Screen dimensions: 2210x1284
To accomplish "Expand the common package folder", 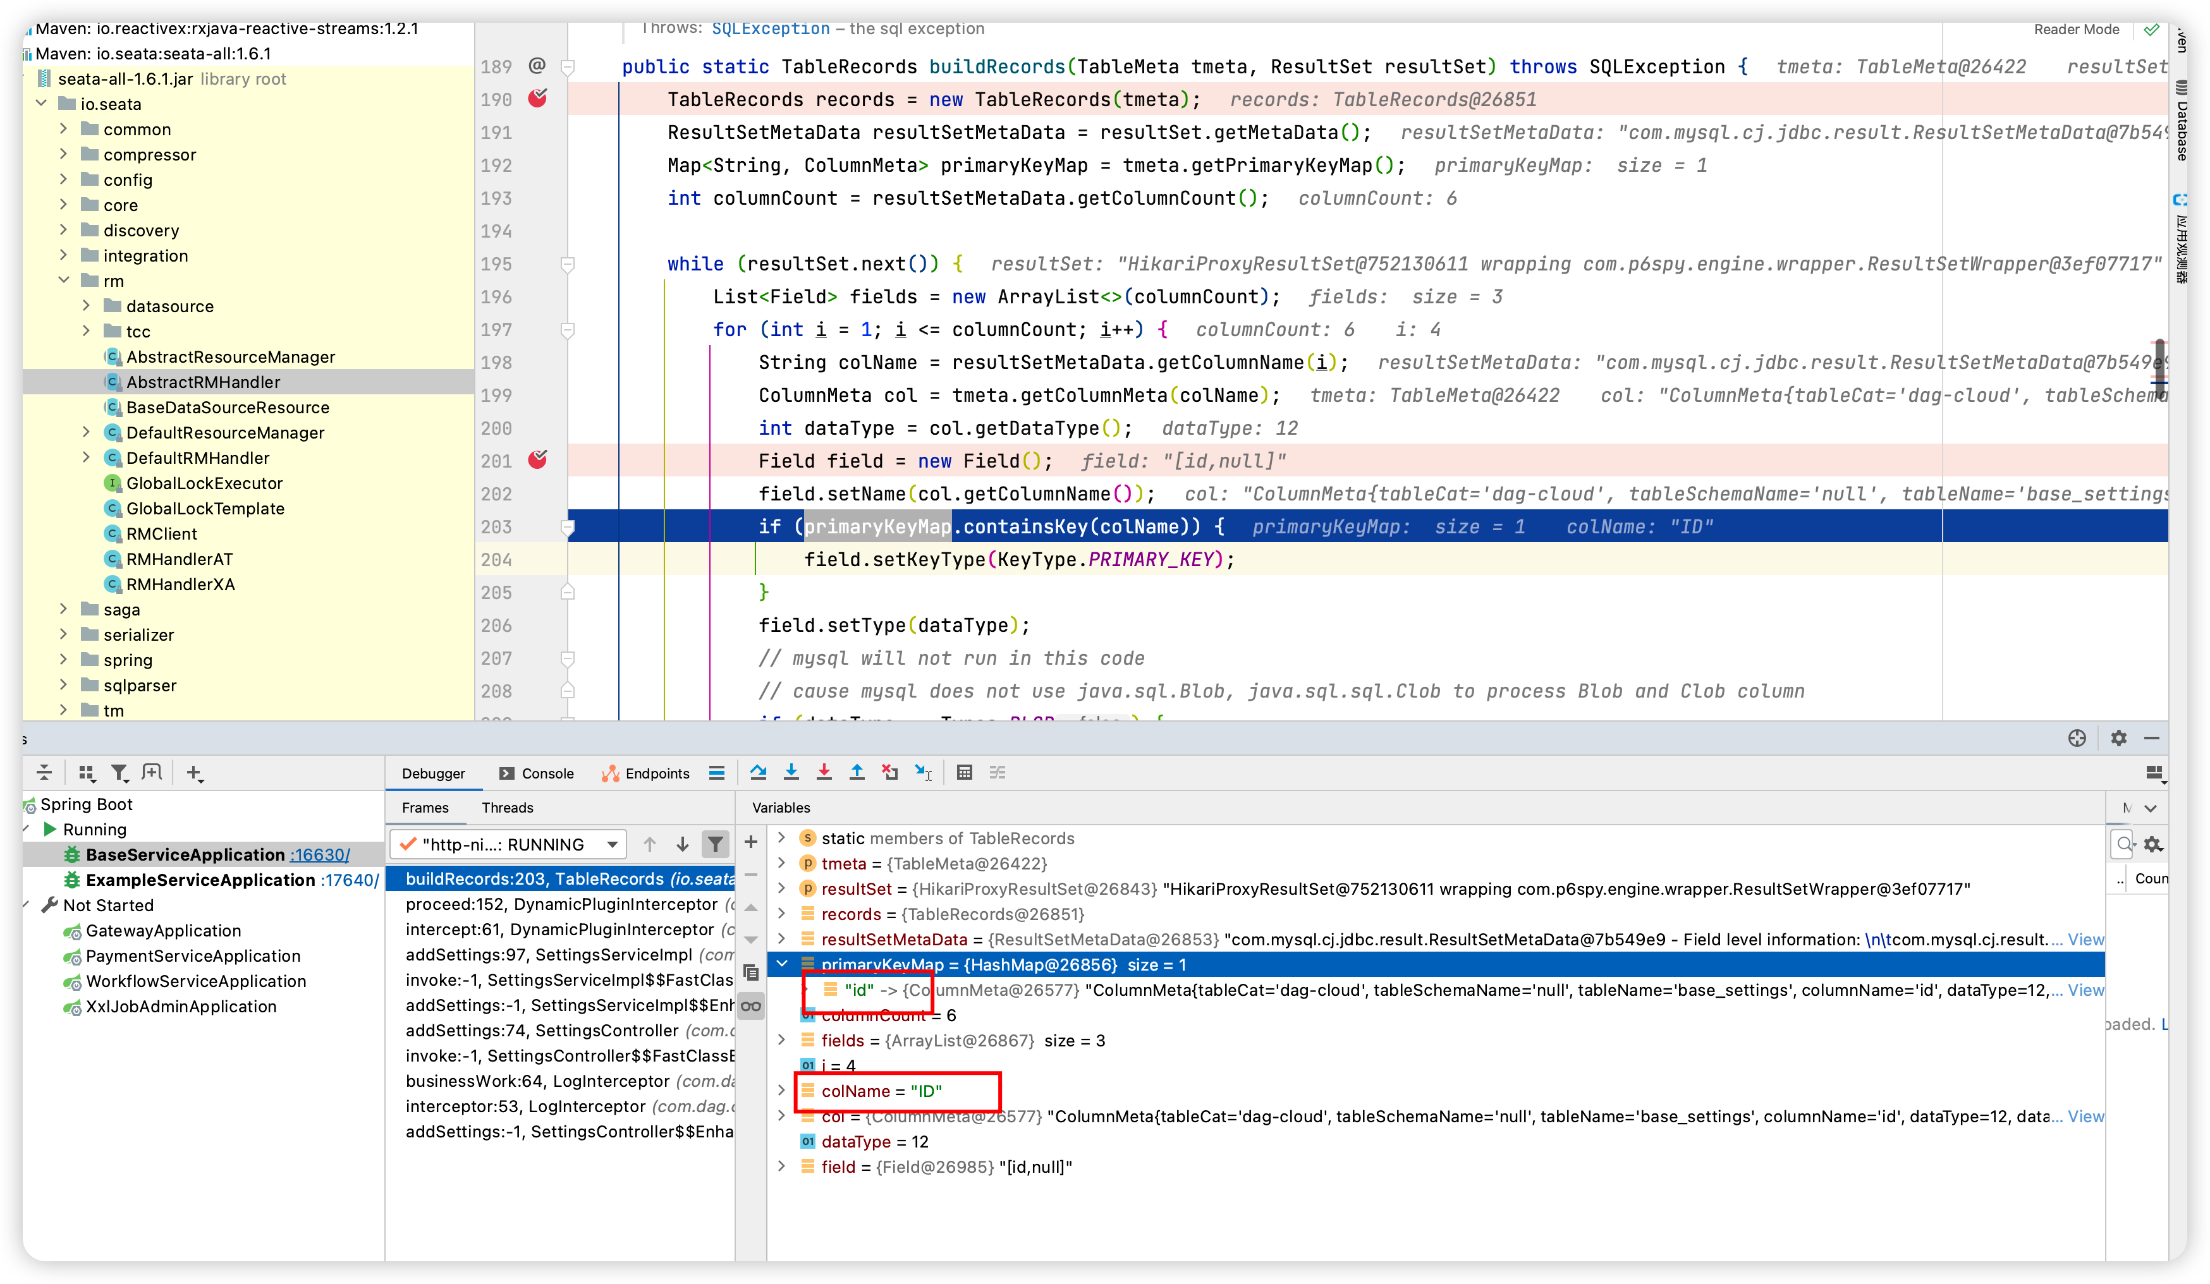I will click(63, 129).
